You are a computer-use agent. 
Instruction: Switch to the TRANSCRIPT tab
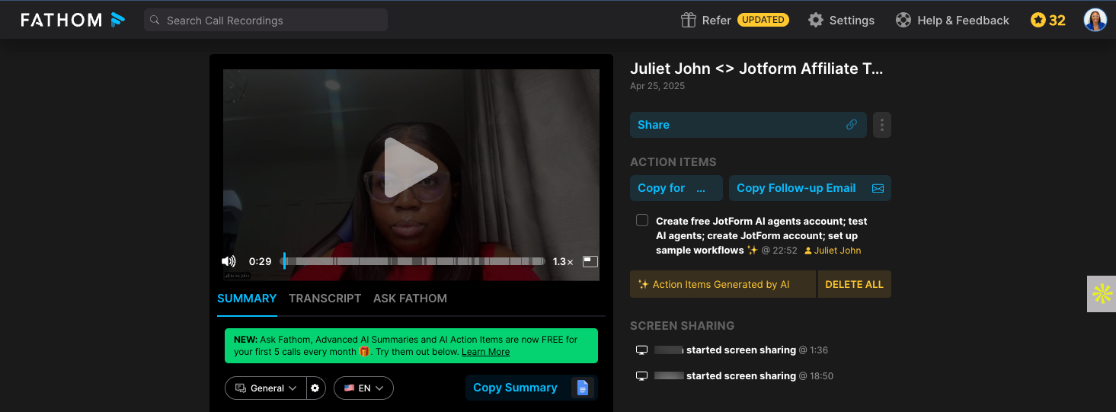pos(325,299)
